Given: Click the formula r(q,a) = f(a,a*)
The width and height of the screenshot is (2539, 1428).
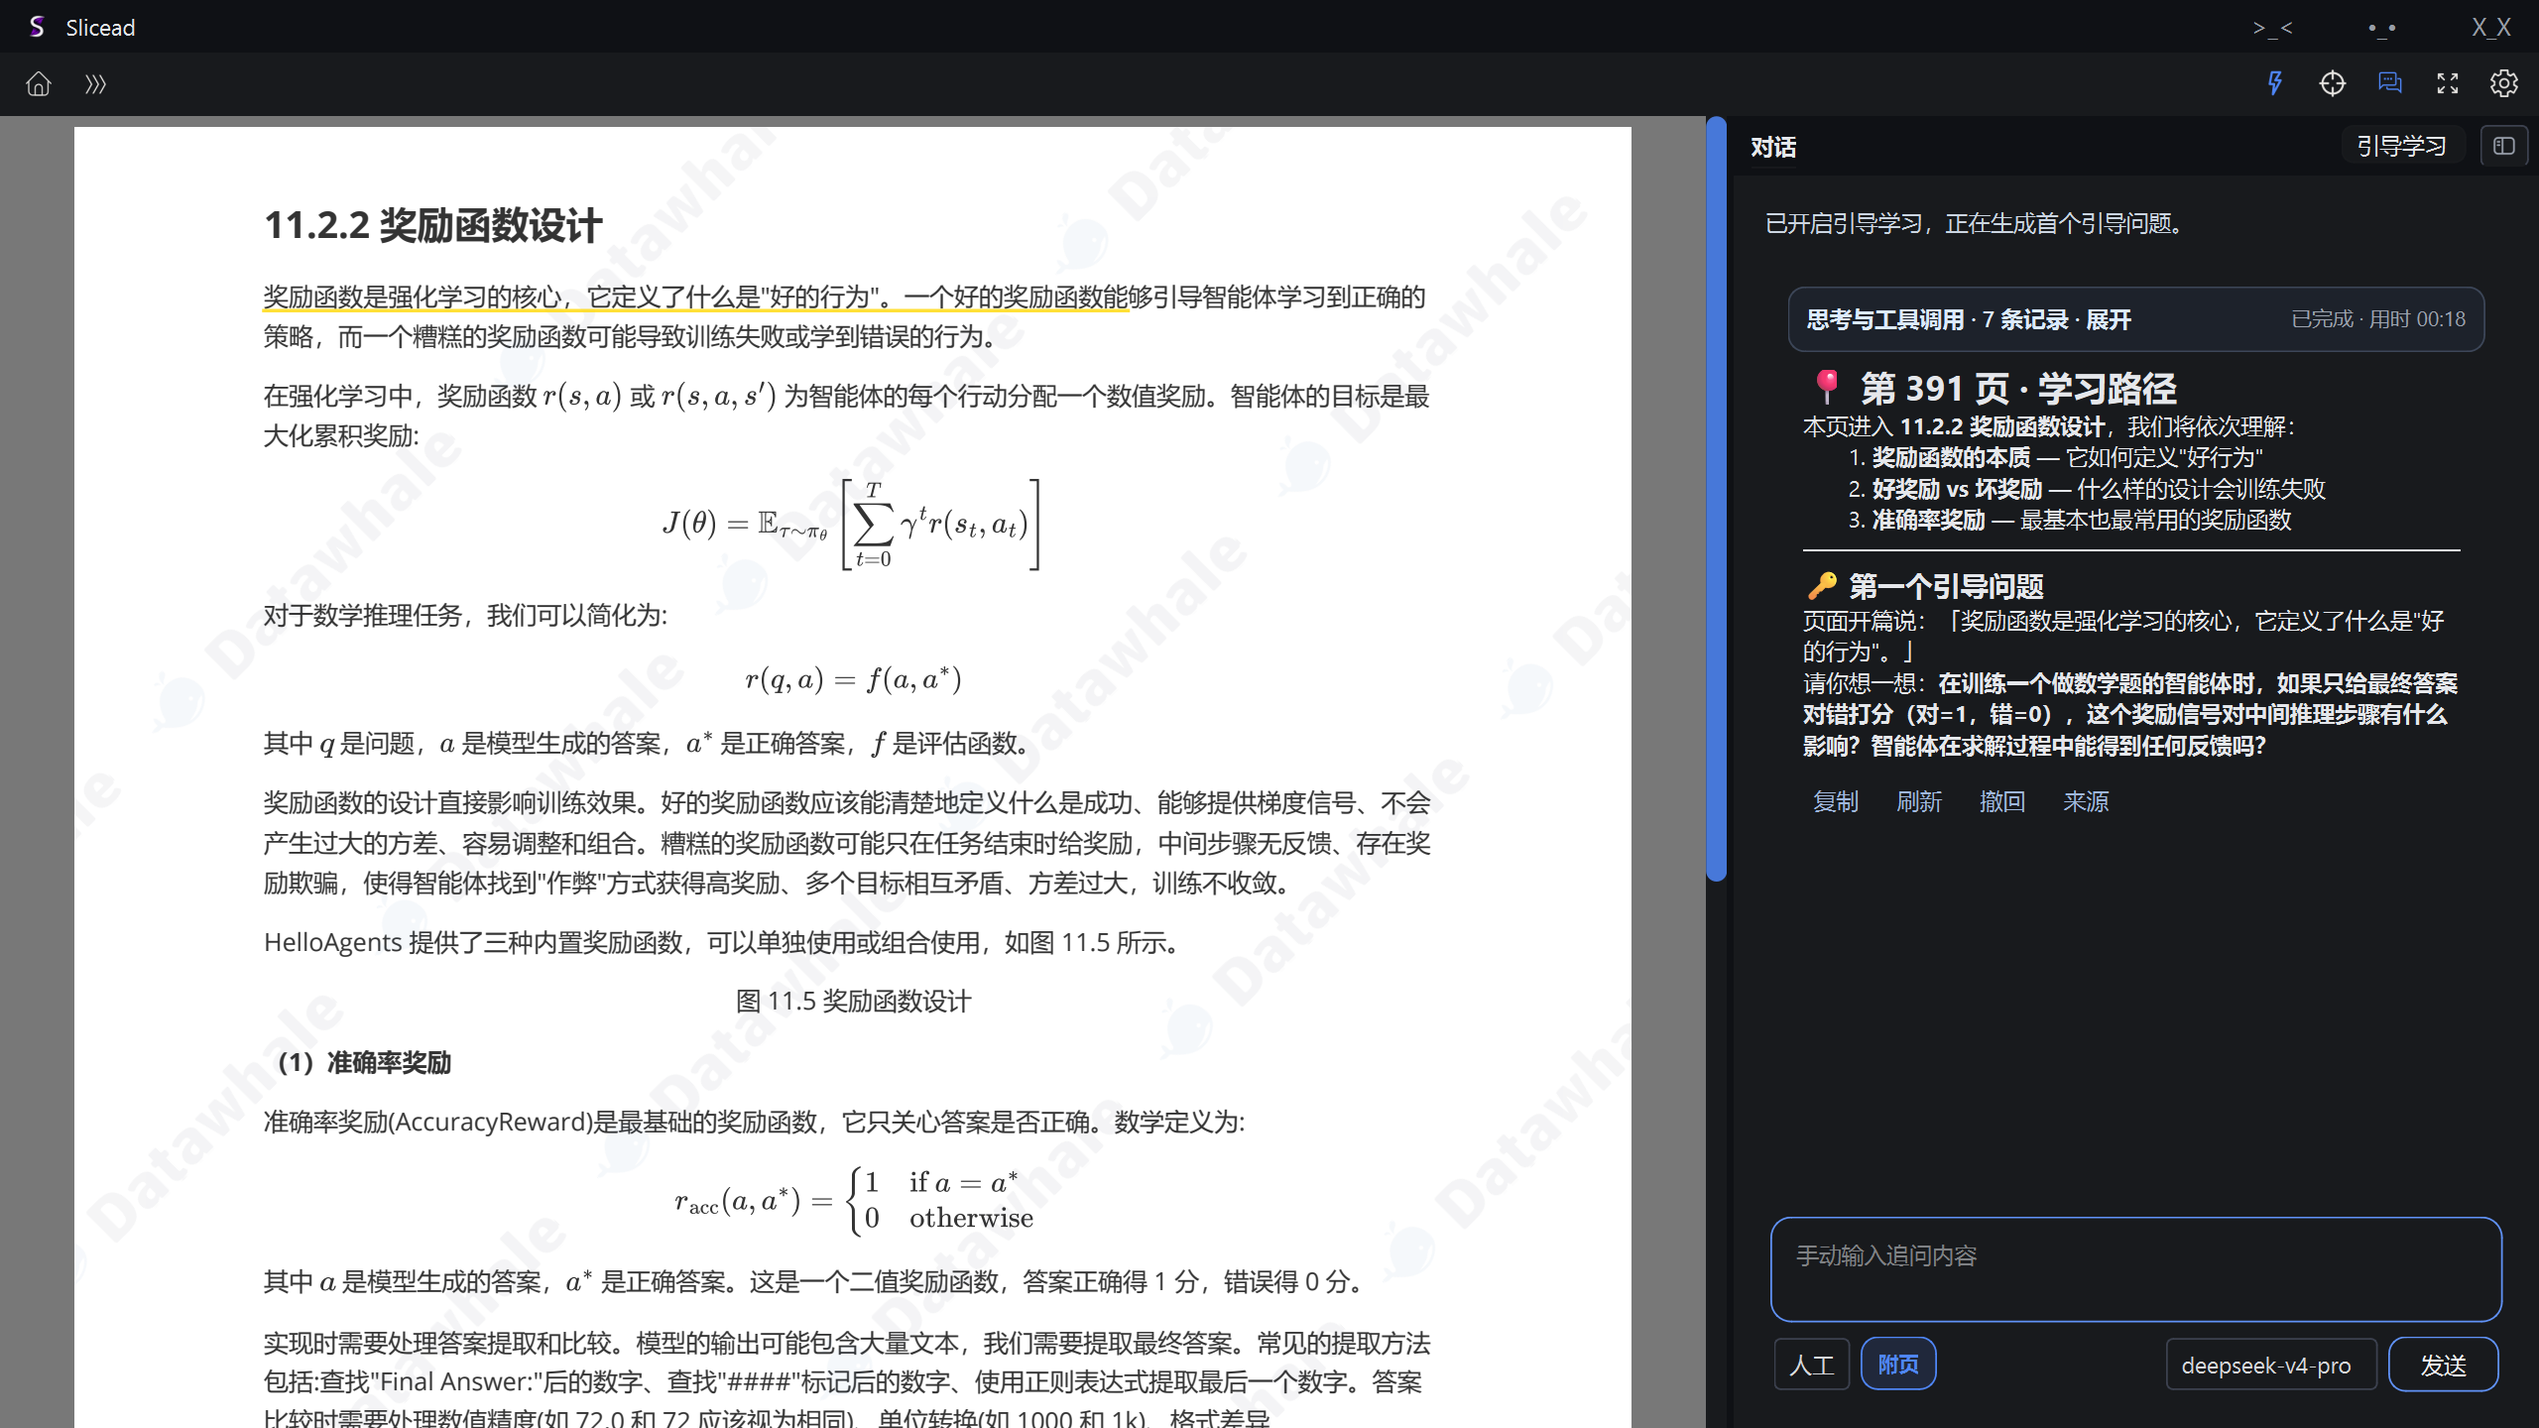Looking at the screenshot, I should [x=853, y=679].
